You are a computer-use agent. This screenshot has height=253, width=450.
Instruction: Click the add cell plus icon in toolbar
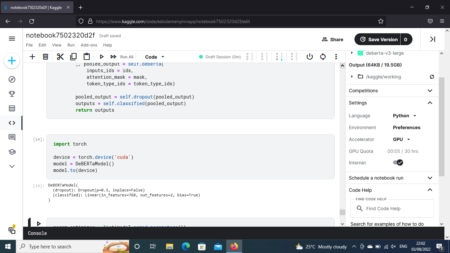click(32, 57)
